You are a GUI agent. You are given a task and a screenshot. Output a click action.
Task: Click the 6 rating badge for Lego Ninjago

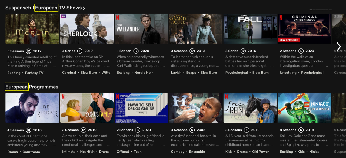301,130
